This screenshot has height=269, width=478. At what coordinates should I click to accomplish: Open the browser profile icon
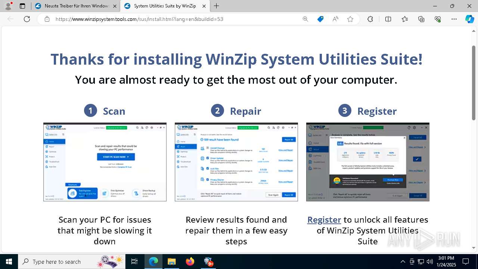pos(8,6)
